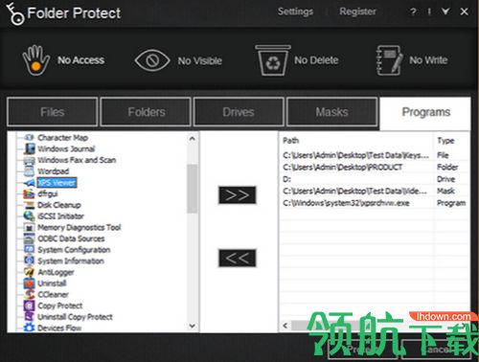Viewport: 479px width, 362px height.
Task: Click the CCleaner icon
Action: tap(30, 294)
